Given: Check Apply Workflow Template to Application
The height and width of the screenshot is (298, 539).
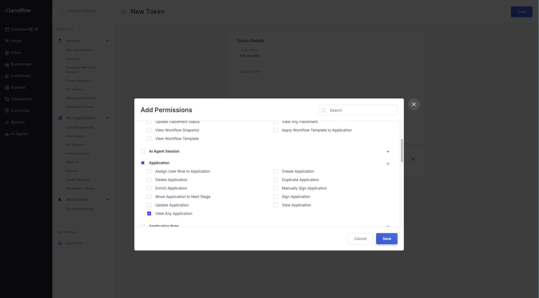Looking at the screenshot, I should pos(276,130).
